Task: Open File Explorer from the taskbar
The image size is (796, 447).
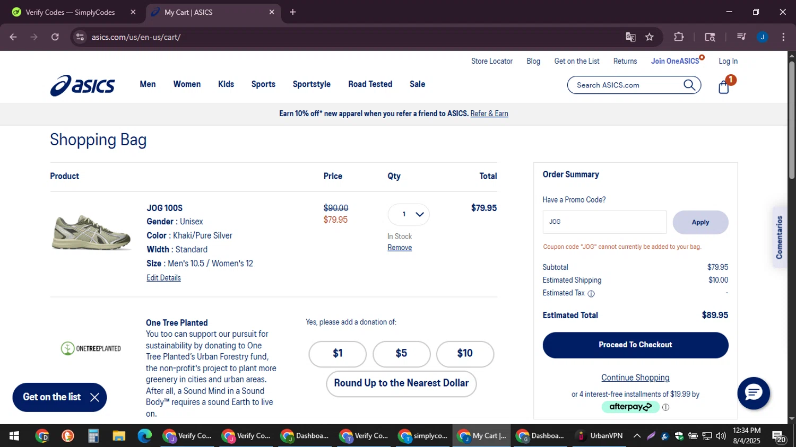Action: click(119, 436)
